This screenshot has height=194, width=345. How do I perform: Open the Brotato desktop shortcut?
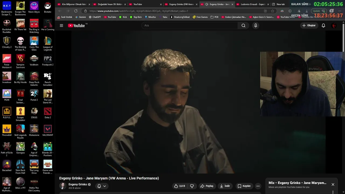pos(48,8)
